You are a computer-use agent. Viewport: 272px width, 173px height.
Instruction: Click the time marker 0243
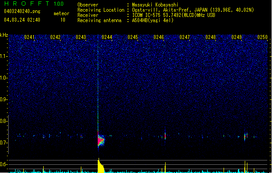(x=81, y=37)
